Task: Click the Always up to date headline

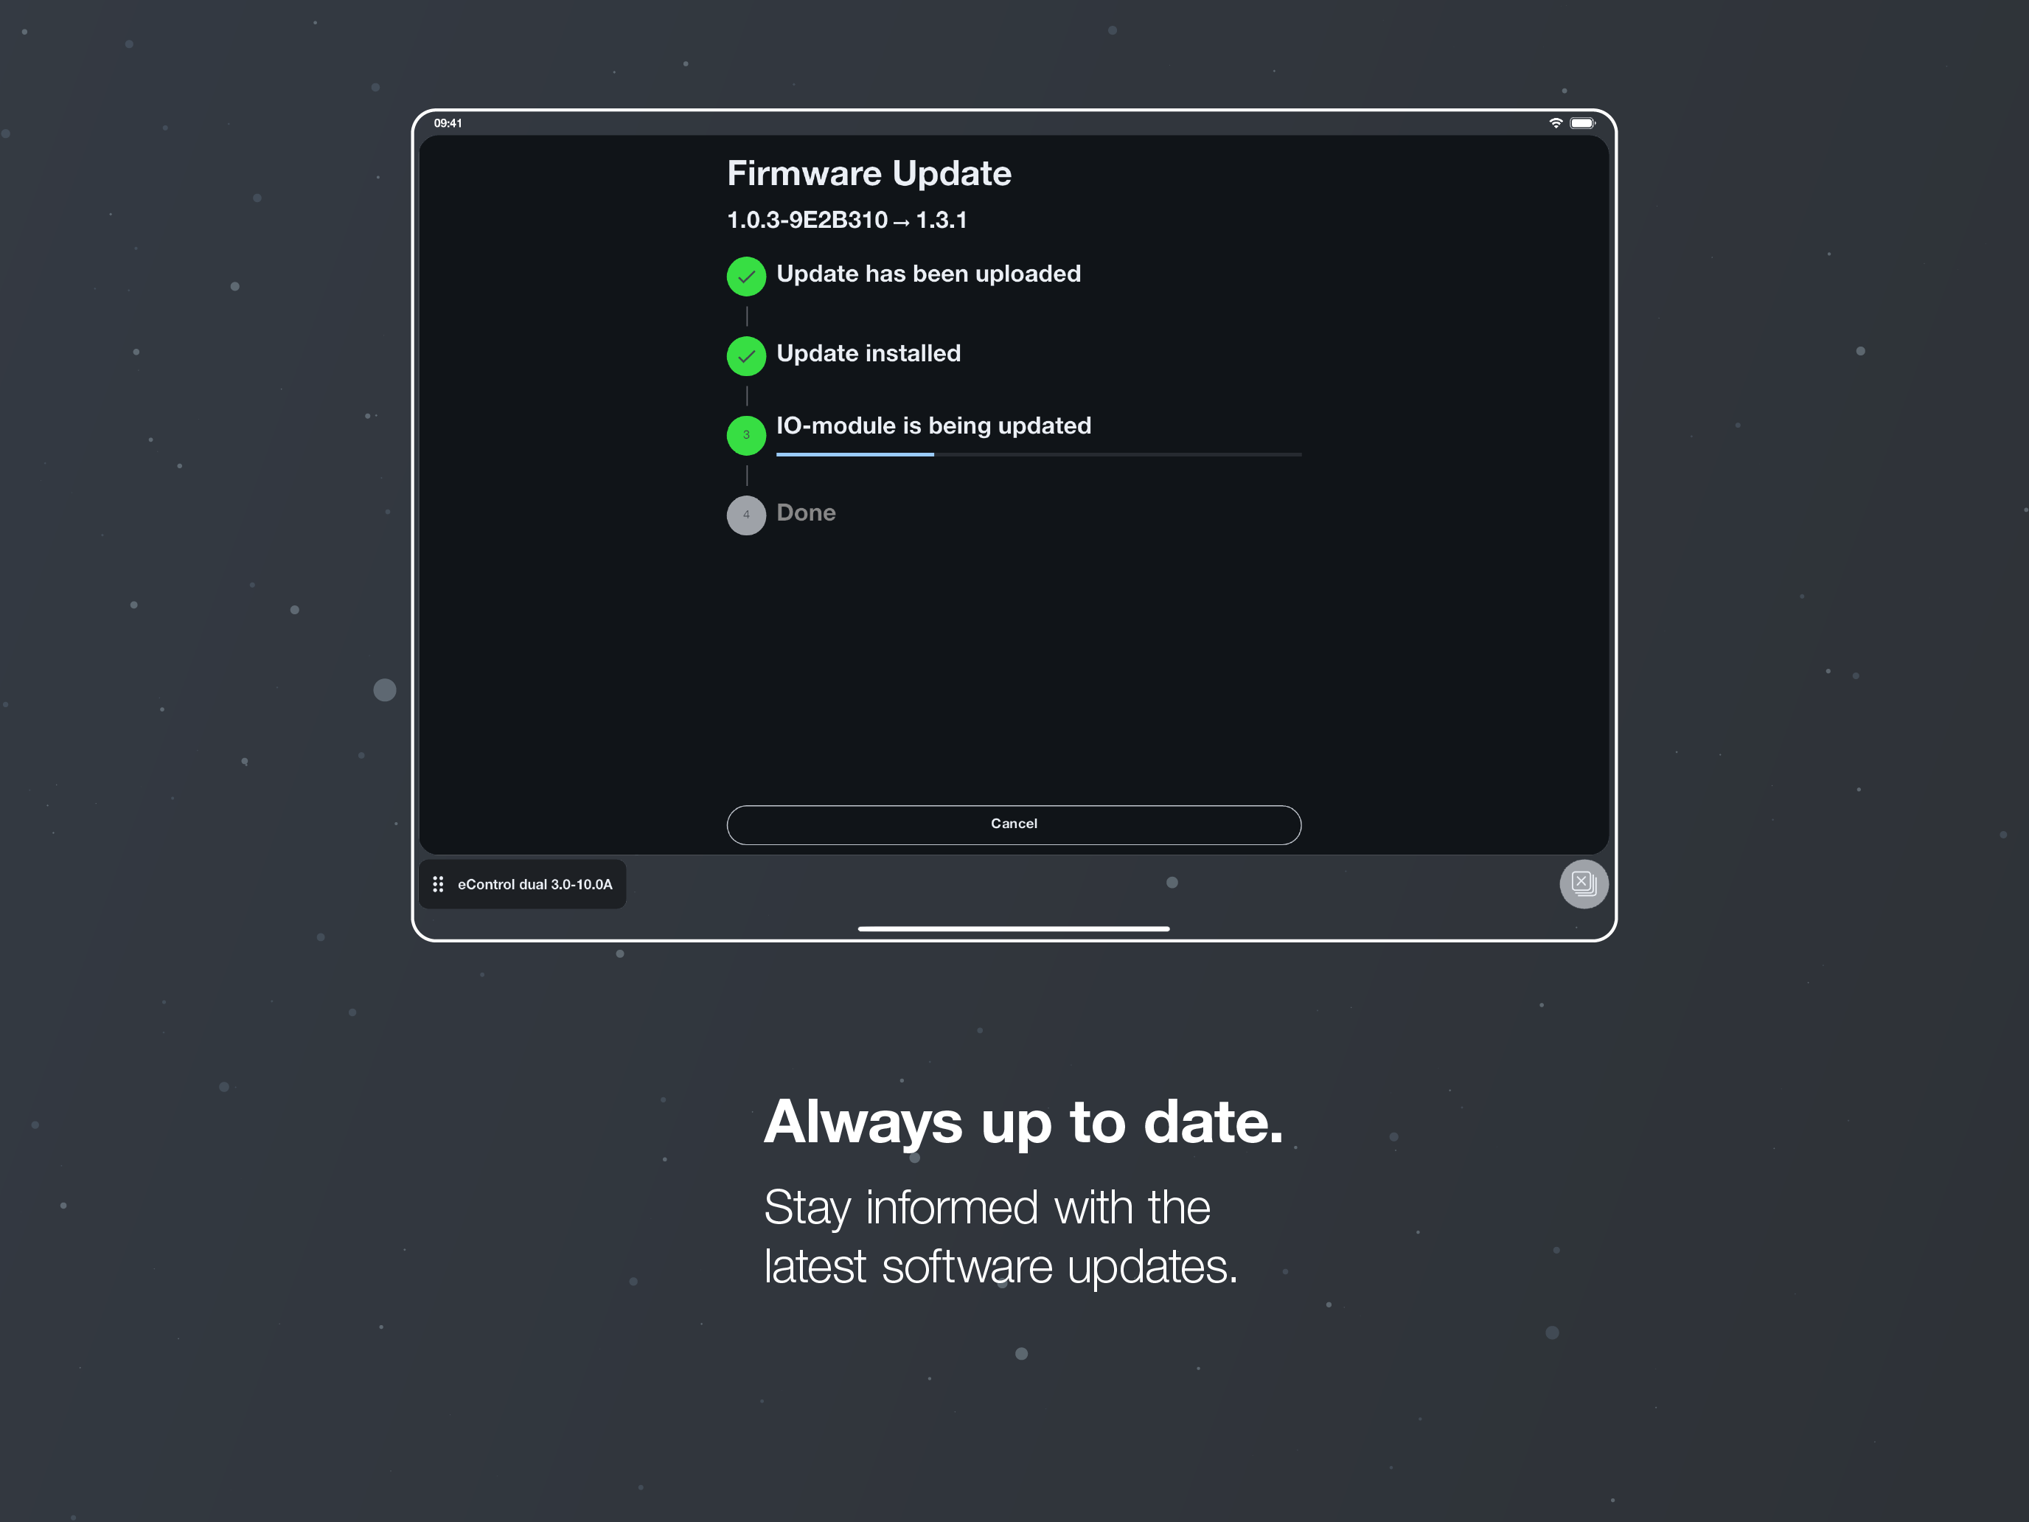Action: (x=1023, y=1122)
